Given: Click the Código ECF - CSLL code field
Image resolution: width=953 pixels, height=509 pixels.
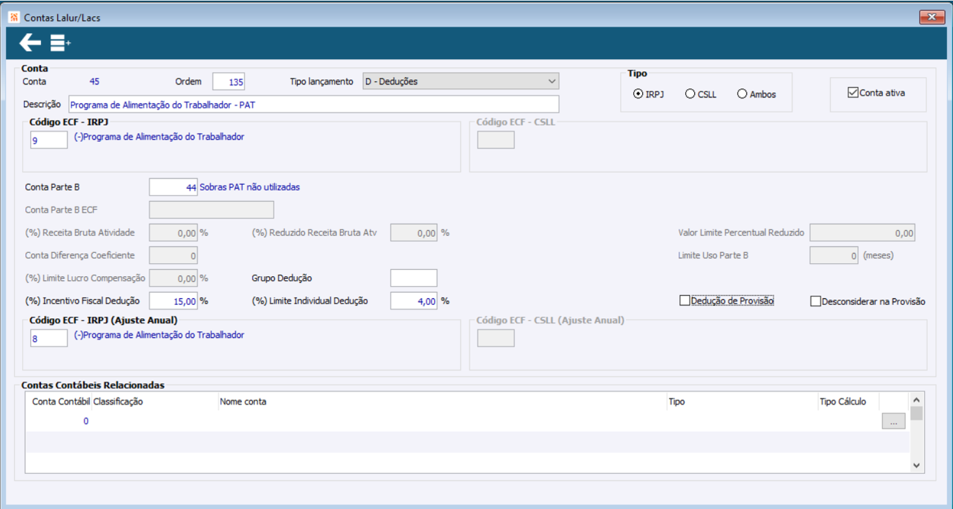Looking at the screenshot, I should coord(496,139).
